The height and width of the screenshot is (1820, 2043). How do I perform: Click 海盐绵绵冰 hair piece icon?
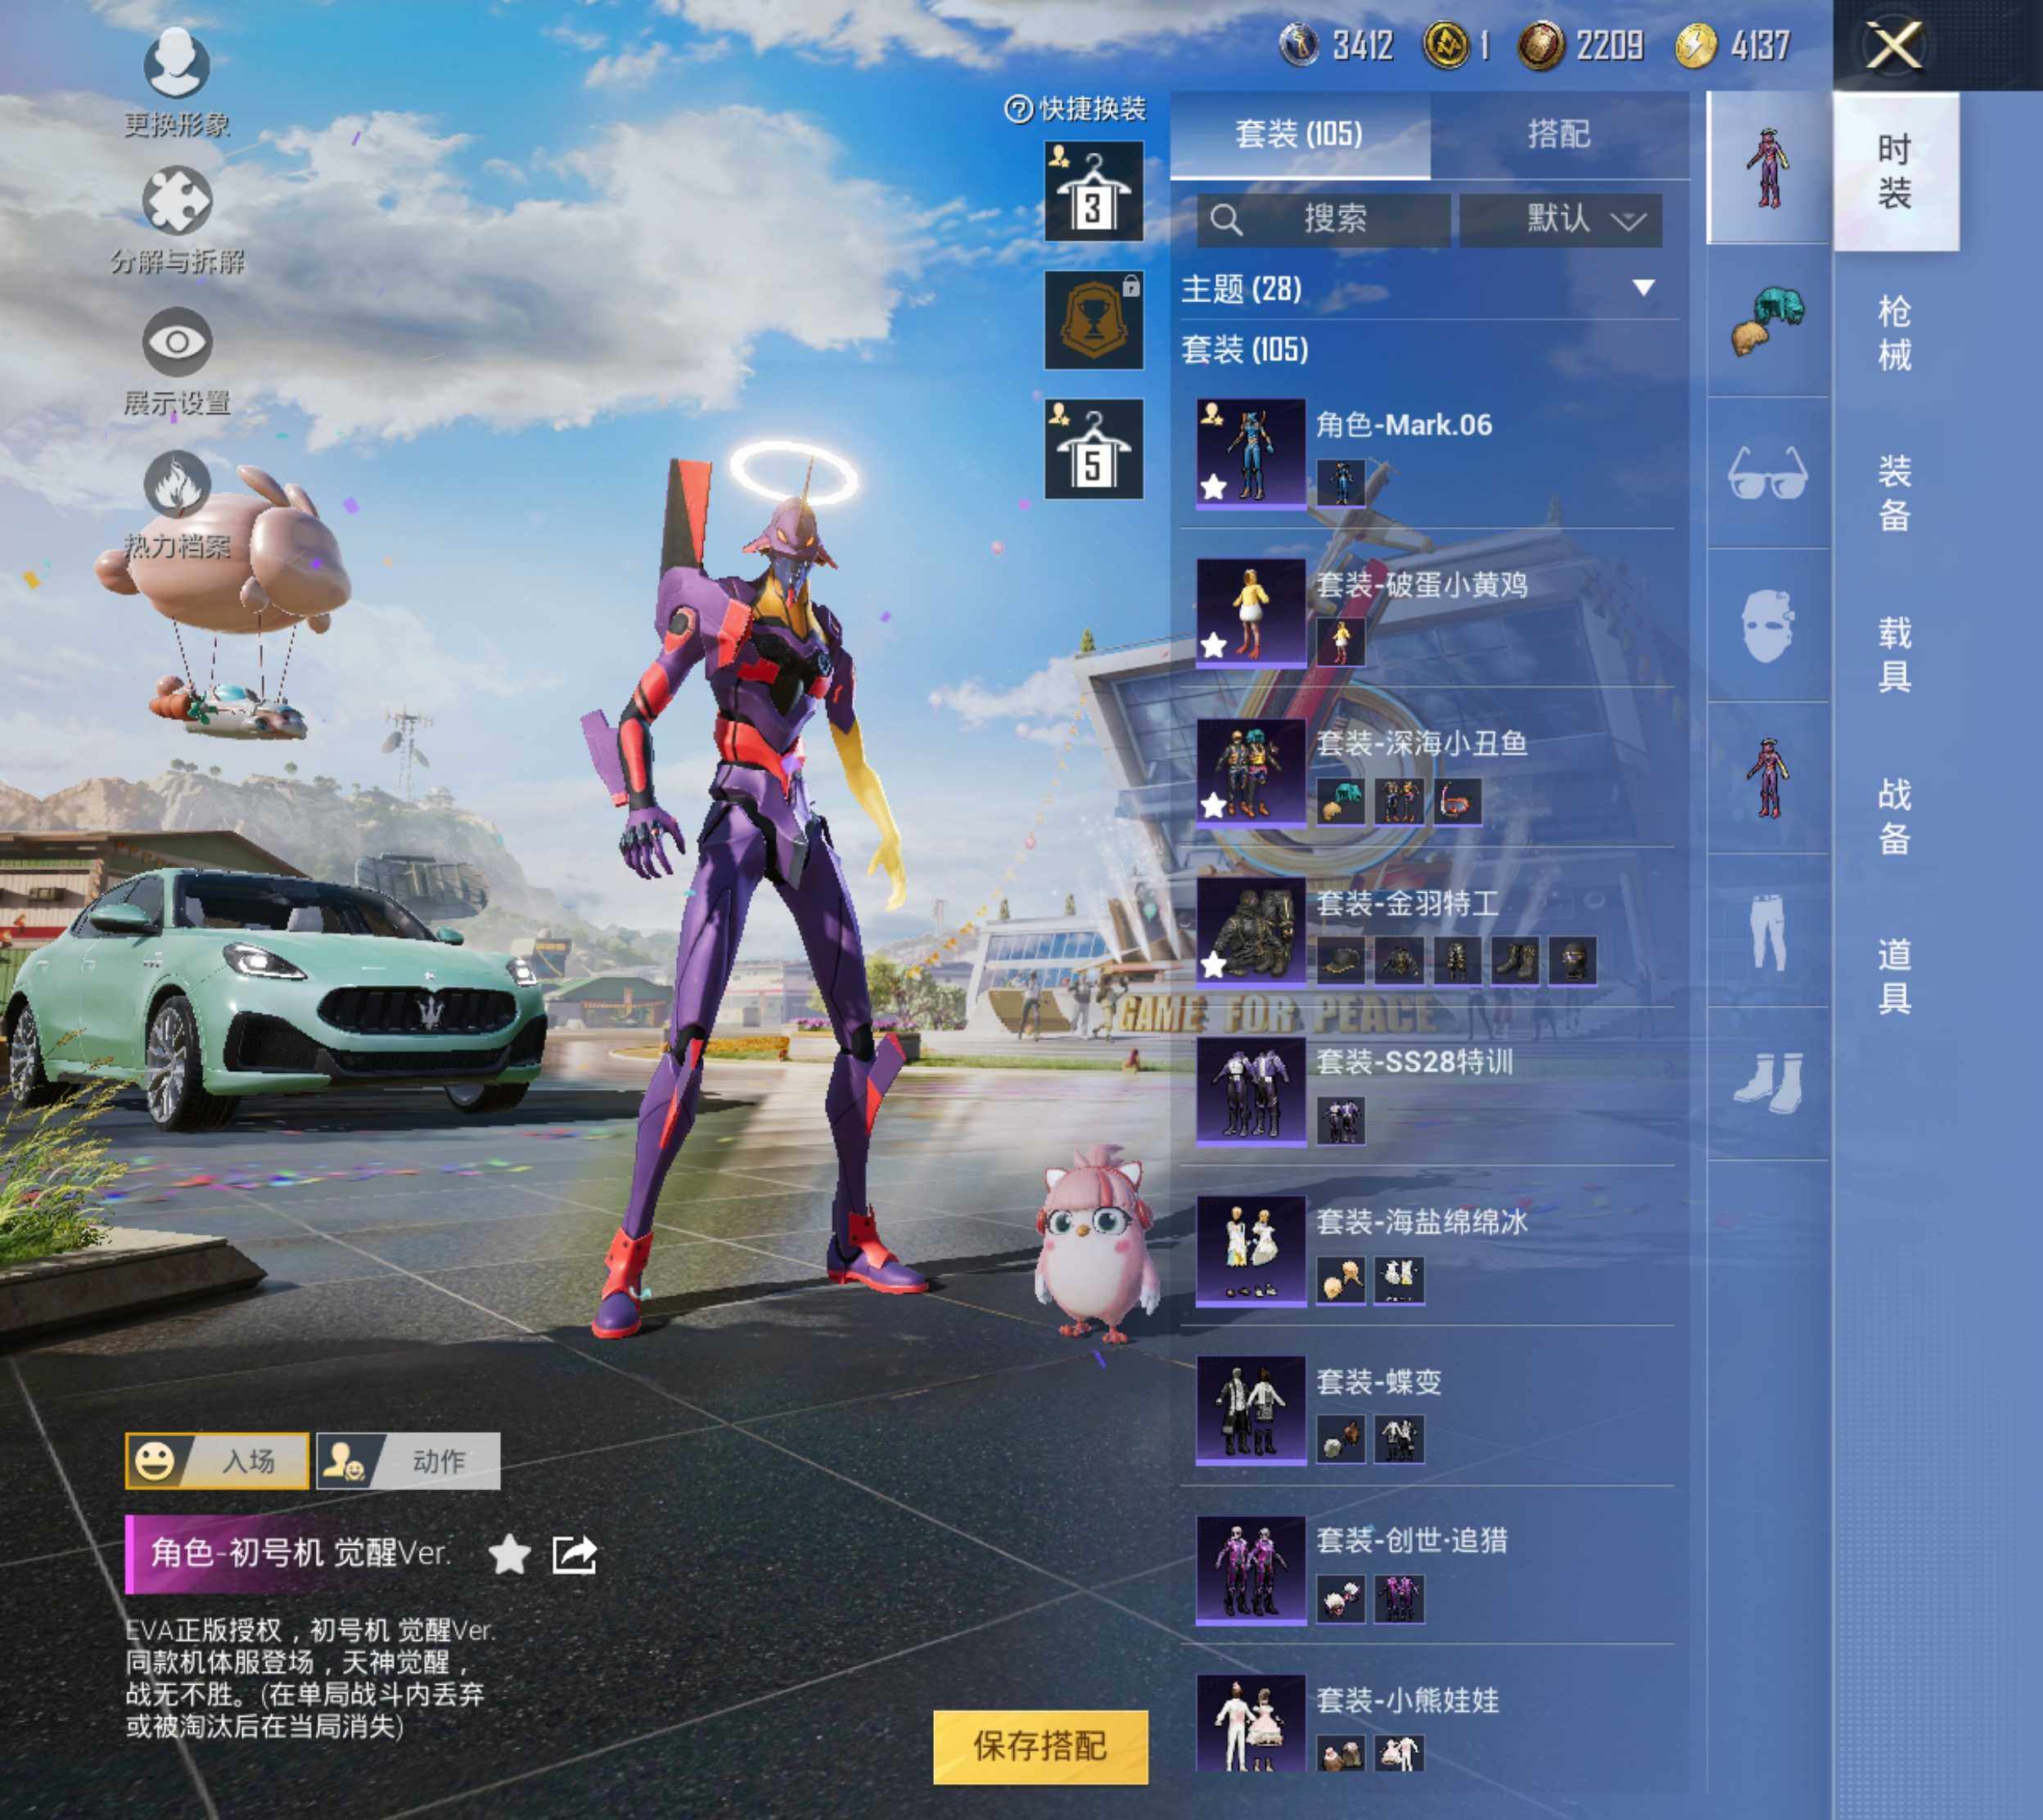click(1341, 1281)
